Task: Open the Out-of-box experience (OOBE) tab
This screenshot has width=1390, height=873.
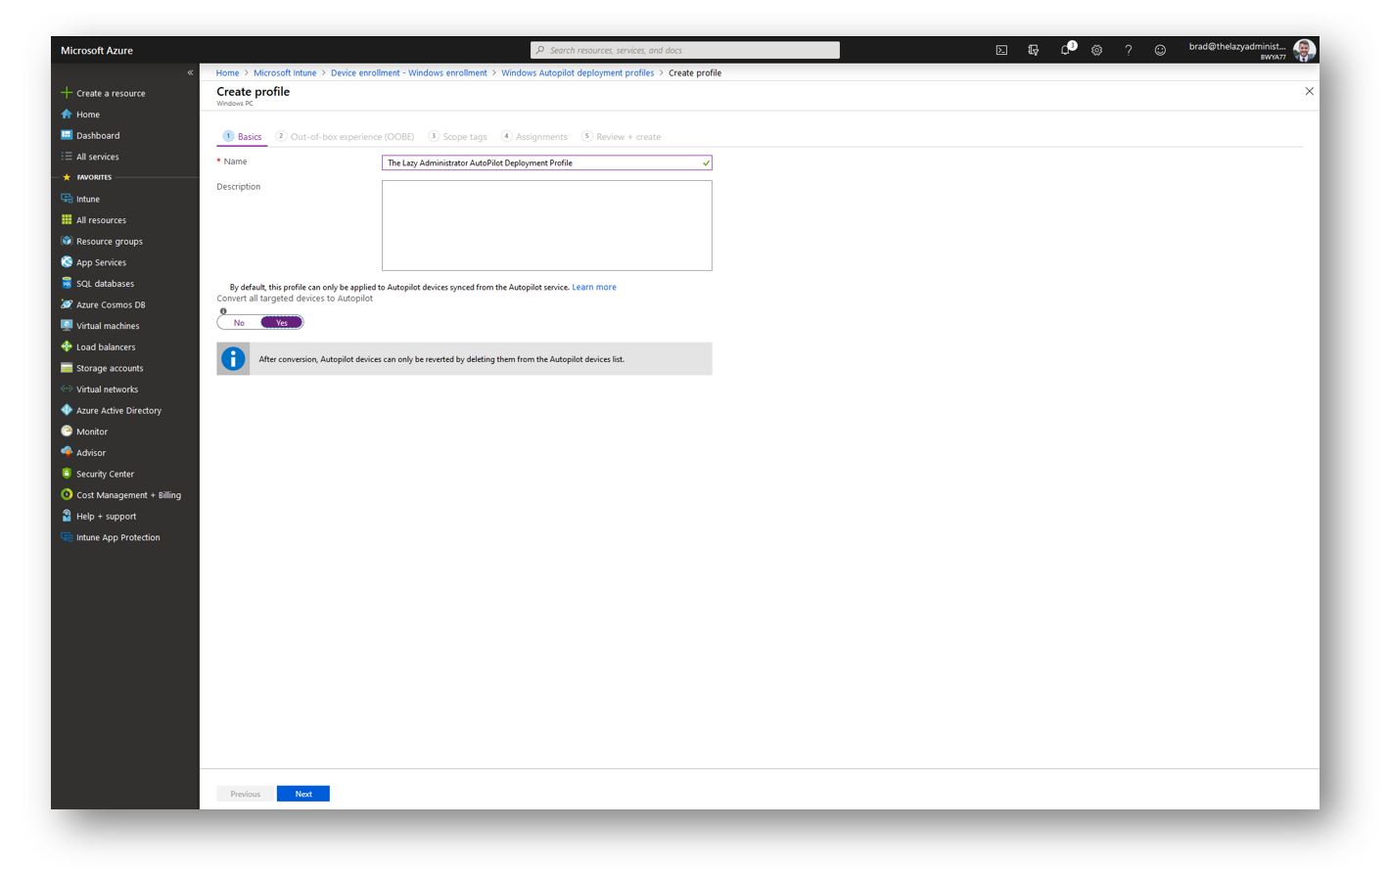Action: coord(346,137)
